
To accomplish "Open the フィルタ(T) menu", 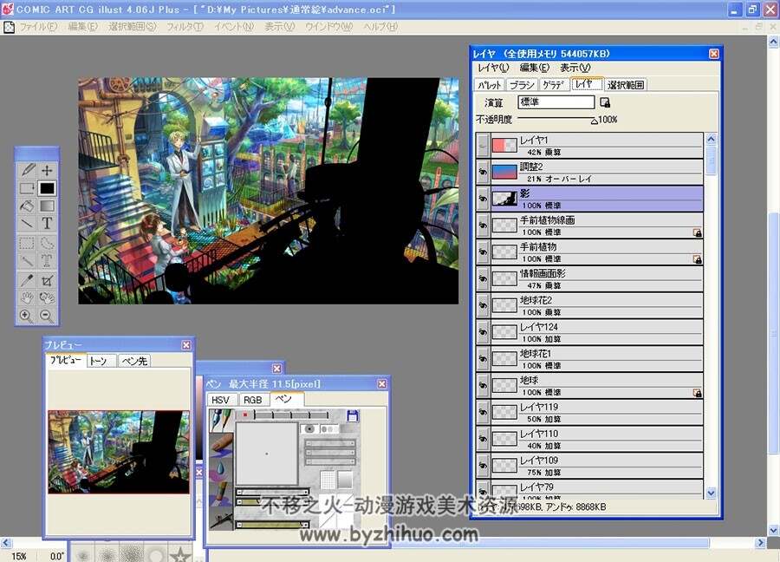I will pos(185,26).
